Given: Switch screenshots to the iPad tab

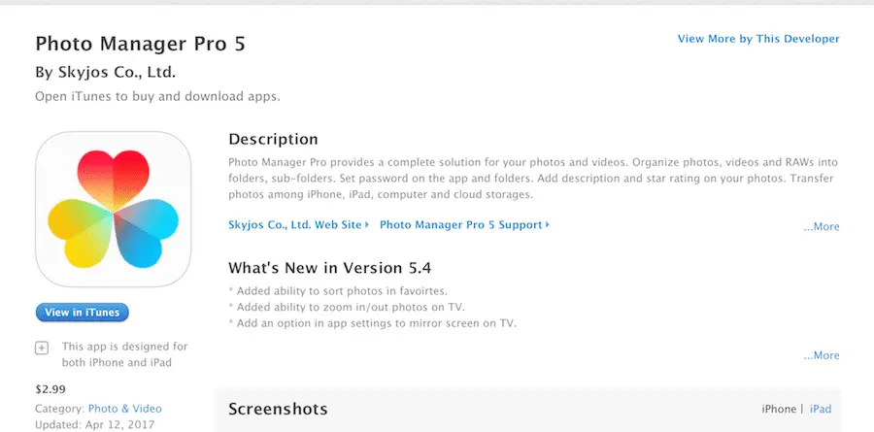Looking at the screenshot, I should click(x=822, y=410).
